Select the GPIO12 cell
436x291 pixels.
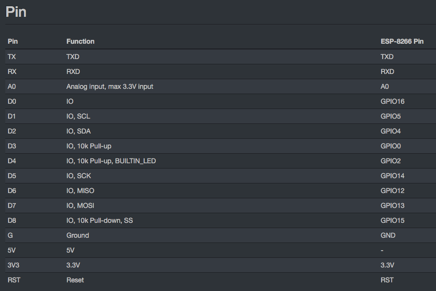pos(392,191)
